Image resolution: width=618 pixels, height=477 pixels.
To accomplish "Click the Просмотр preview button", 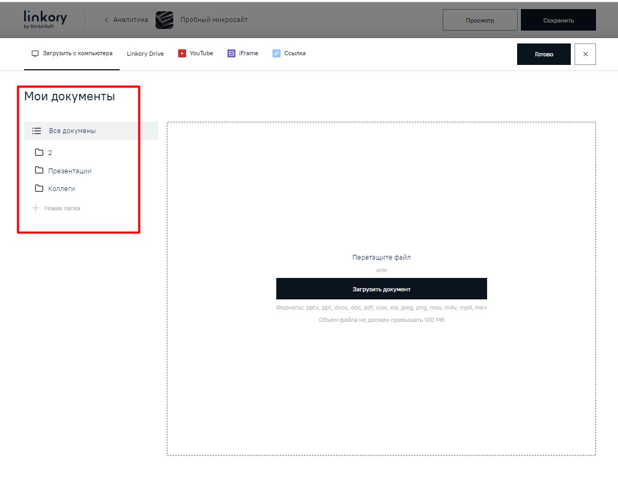I will tap(480, 20).
